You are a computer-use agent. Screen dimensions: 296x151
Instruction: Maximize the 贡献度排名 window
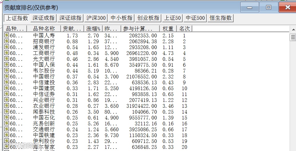click(x=269, y=7)
